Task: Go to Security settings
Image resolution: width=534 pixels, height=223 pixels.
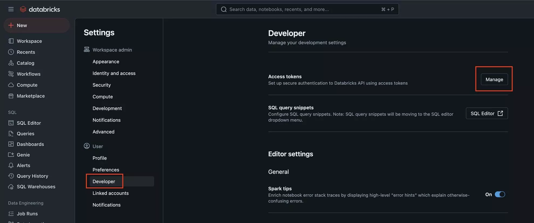Action: tap(102, 85)
